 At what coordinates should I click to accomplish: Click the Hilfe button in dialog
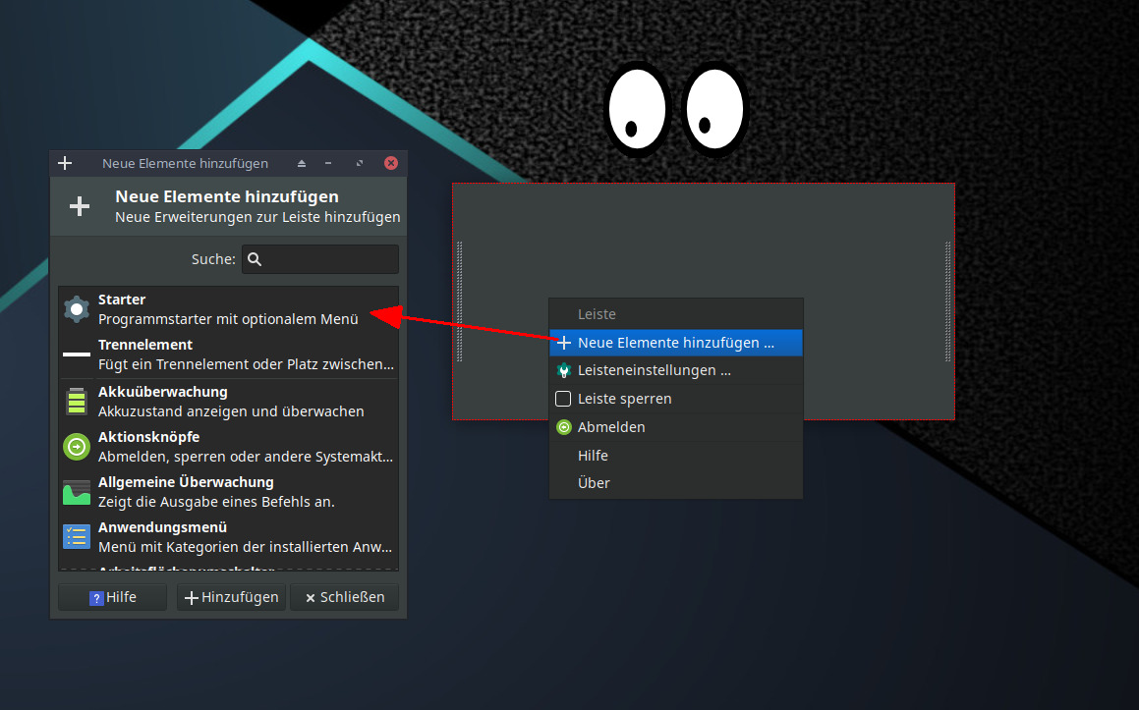tap(113, 597)
